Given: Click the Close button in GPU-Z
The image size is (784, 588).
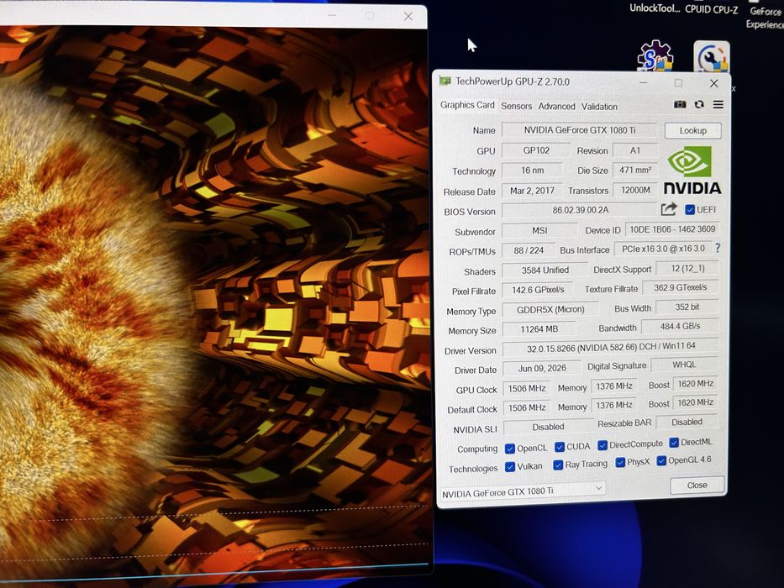Looking at the screenshot, I should (x=697, y=485).
